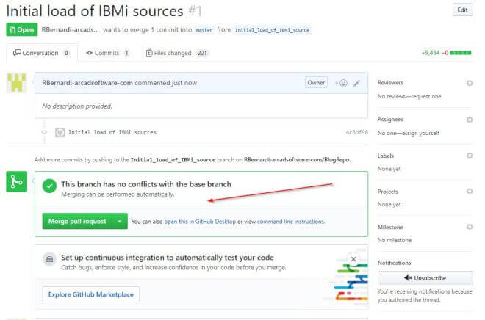
Task: Click the Owner badge on the comment
Action: pyautogui.click(x=316, y=83)
